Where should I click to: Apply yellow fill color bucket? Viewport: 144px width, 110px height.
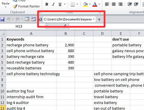85,4
